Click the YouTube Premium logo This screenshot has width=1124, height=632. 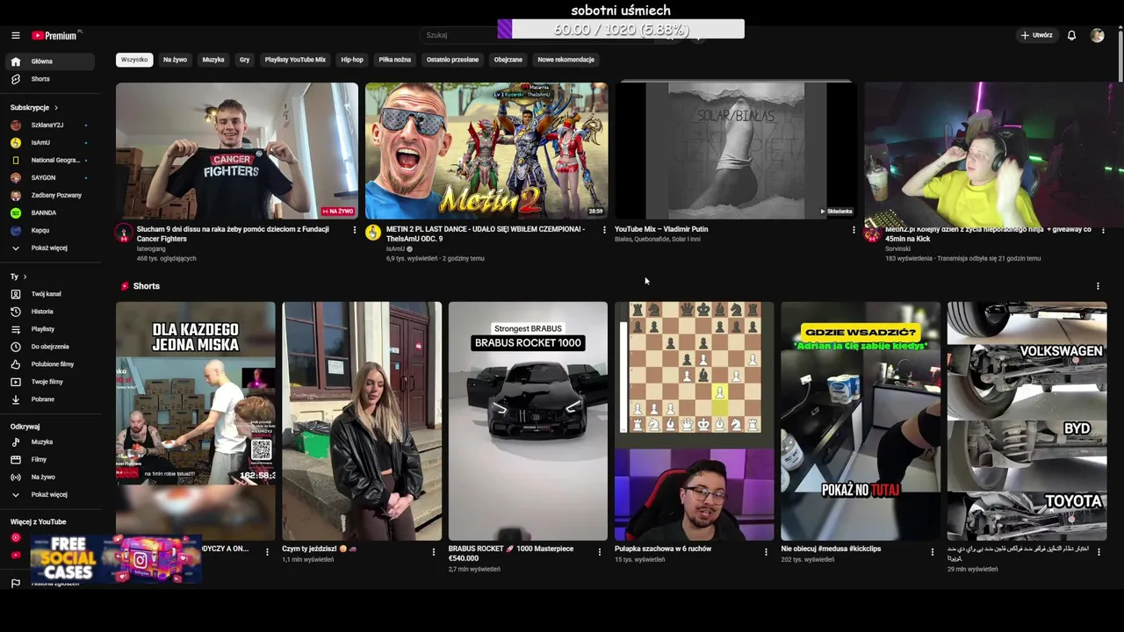click(56, 35)
